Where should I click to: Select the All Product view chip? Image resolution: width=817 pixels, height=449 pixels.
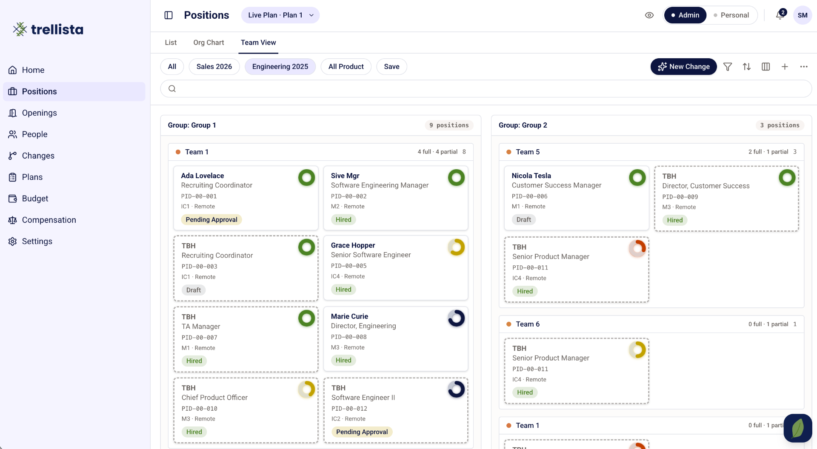(346, 67)
